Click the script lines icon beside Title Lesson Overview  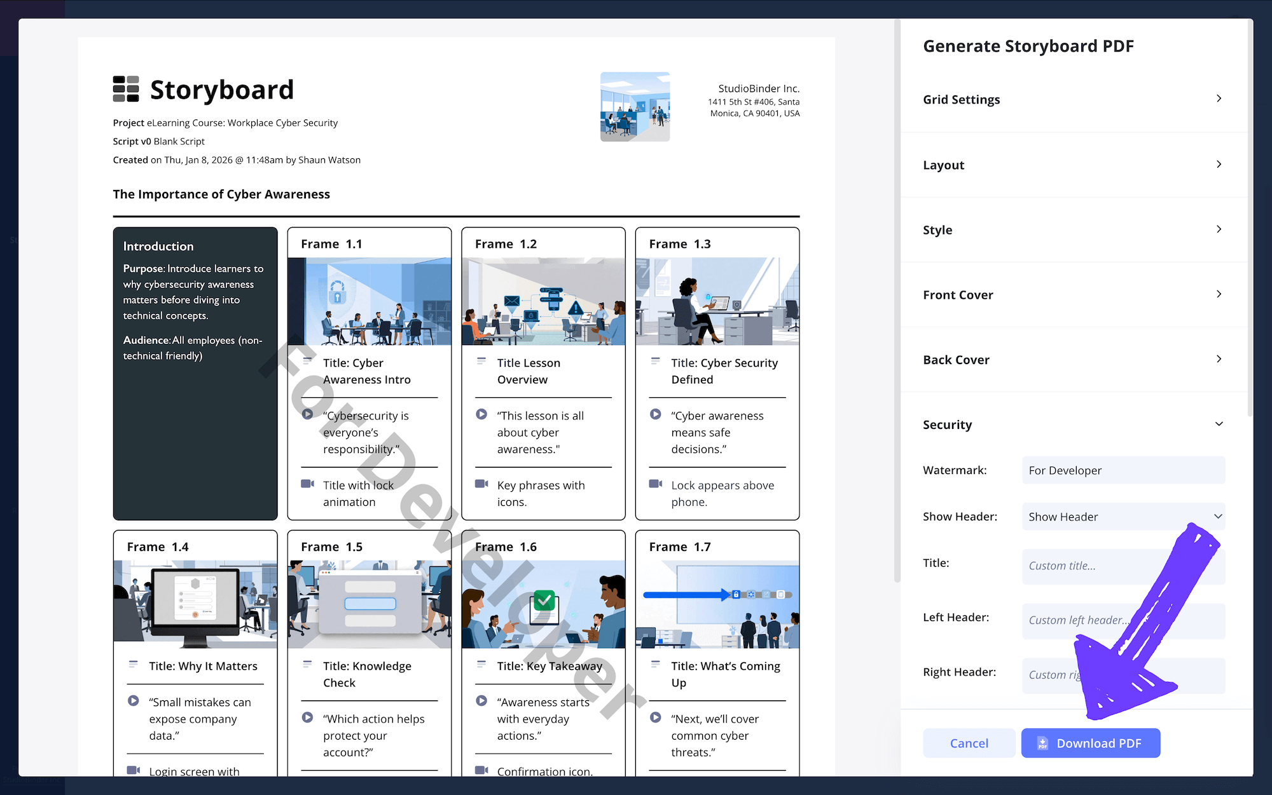click(481, 360)
